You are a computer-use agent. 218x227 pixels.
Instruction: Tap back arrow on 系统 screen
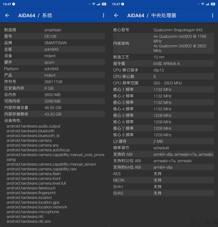(7, 15)
